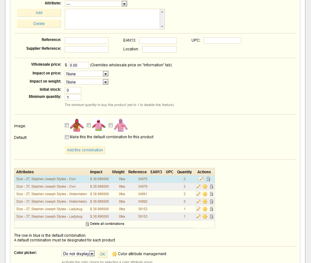The width and height of the screenshot is (311, 263).
Task: Click the Wholesale price field
Action: 79,65
